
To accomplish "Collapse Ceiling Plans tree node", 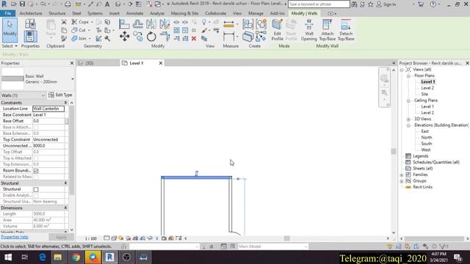I will pyautogui.click(x=408, y=100).
